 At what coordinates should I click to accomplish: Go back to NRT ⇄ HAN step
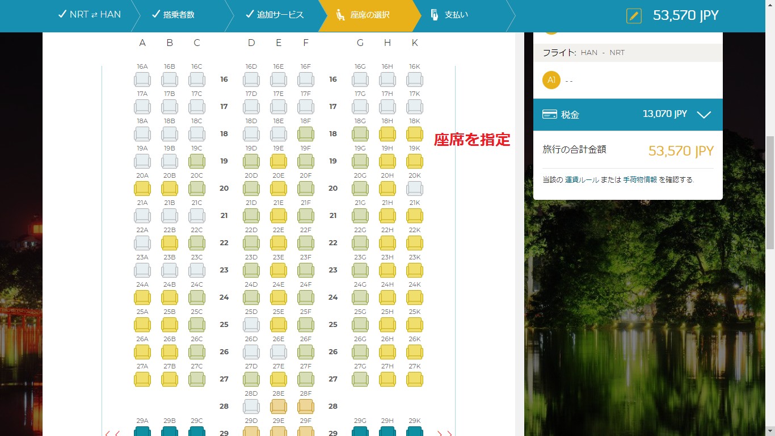tap(90, 15)
